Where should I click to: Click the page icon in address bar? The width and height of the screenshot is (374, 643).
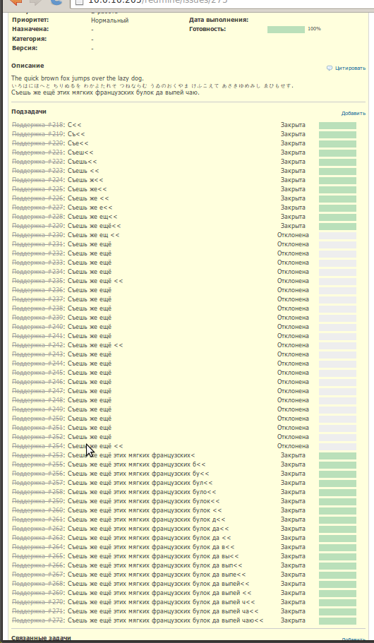80,1
